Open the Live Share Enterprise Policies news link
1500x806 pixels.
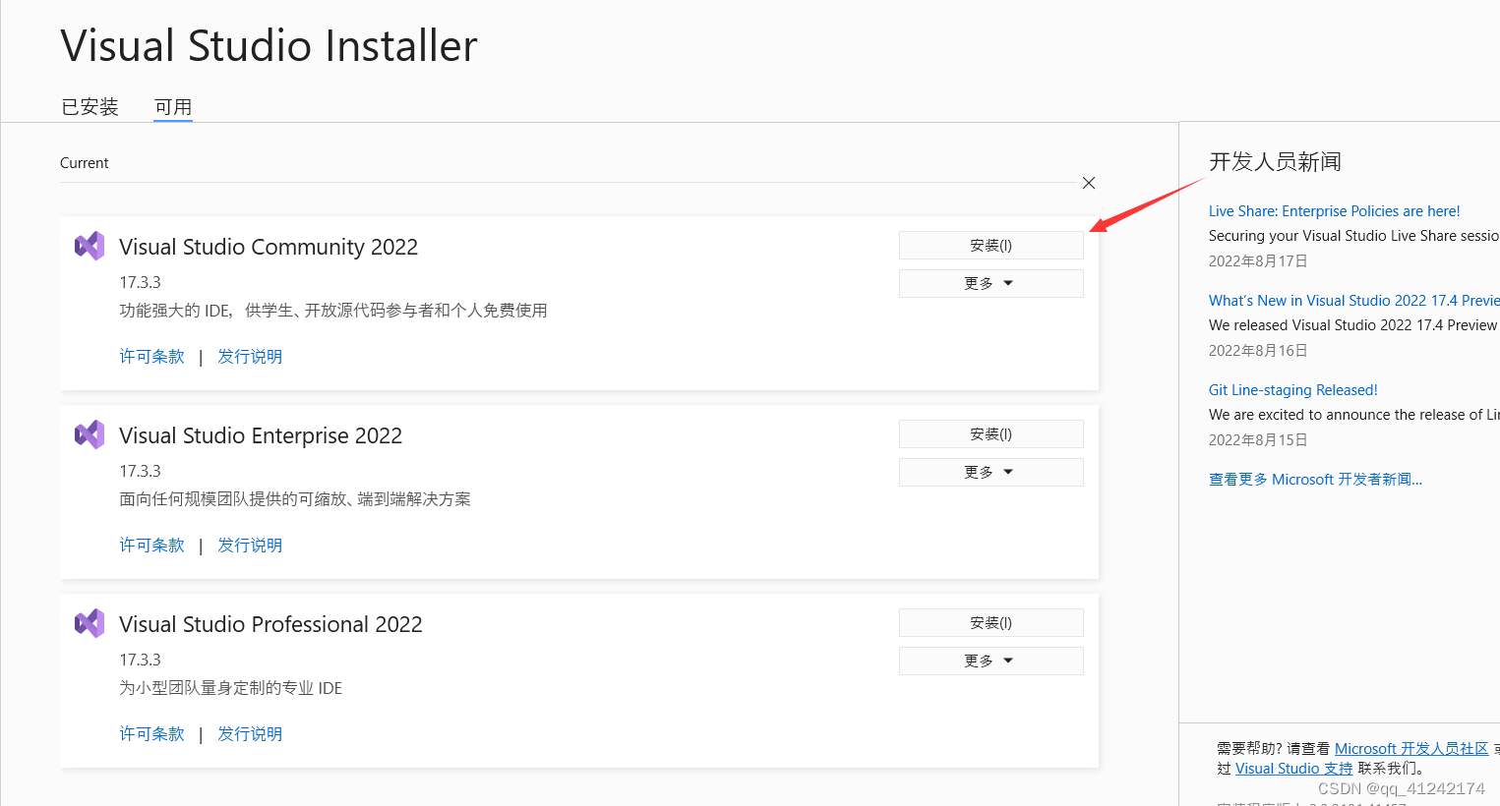coord(1334,211)
